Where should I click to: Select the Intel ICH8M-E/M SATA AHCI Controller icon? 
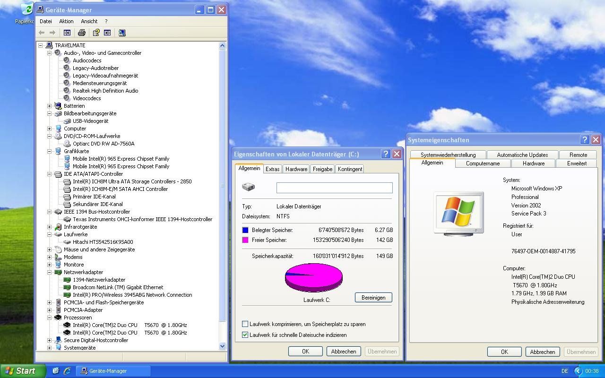[x=67, y=189]
